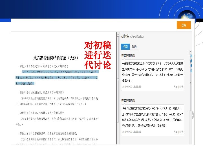Click the document title 地方高校如何特色发展（大纲）
203x152 pixels.
click(x=56, y=58)
